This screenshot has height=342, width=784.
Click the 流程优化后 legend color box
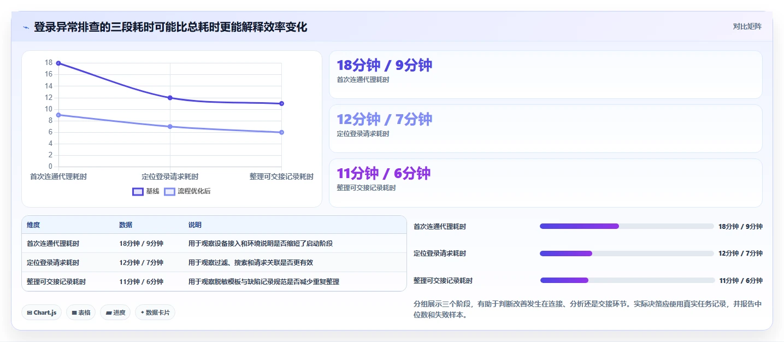[x=170, y=191]
